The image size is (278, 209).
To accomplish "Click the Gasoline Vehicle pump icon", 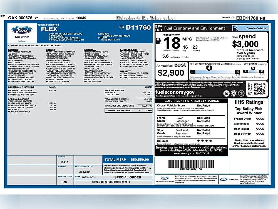I will pyautogui.click(x=235, y=28).
